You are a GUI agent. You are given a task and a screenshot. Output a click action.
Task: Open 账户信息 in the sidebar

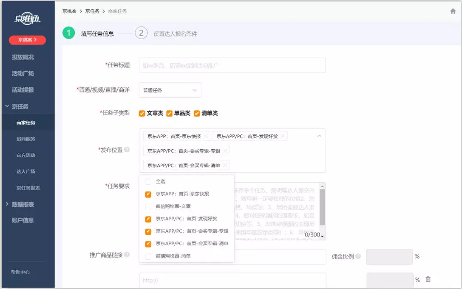23,220
